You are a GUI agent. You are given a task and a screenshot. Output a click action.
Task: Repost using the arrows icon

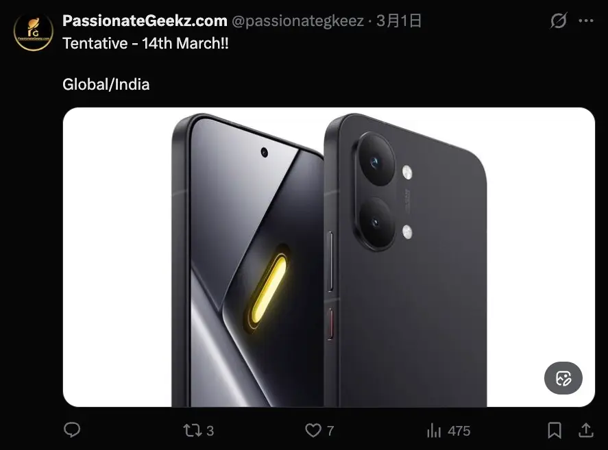click(x=192, y=430)
